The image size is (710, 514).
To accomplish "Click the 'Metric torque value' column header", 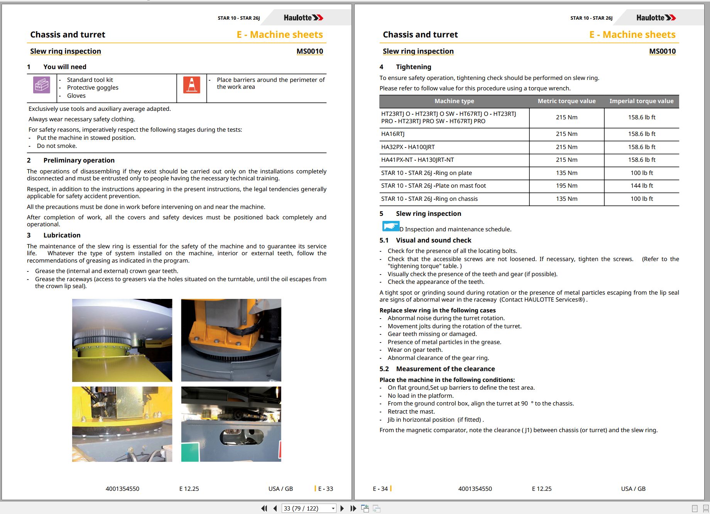I will (x=566, y=101).
